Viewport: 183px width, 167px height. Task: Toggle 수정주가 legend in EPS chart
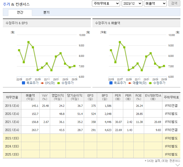tap(65, 83)
